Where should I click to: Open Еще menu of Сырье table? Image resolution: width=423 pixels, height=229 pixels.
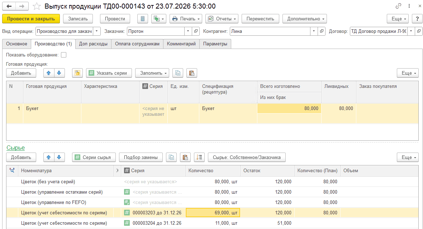tap(408, 158)
